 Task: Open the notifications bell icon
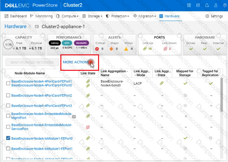(x=207, y=6)
